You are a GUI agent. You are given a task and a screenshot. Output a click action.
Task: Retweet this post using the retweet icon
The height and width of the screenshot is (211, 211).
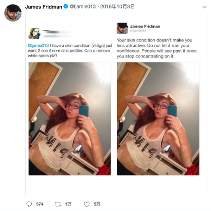coord(58,204)
